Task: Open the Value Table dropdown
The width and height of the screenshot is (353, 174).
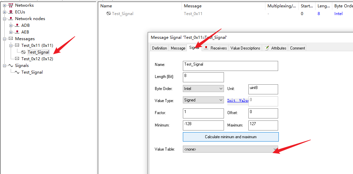Action: point(231,149)
